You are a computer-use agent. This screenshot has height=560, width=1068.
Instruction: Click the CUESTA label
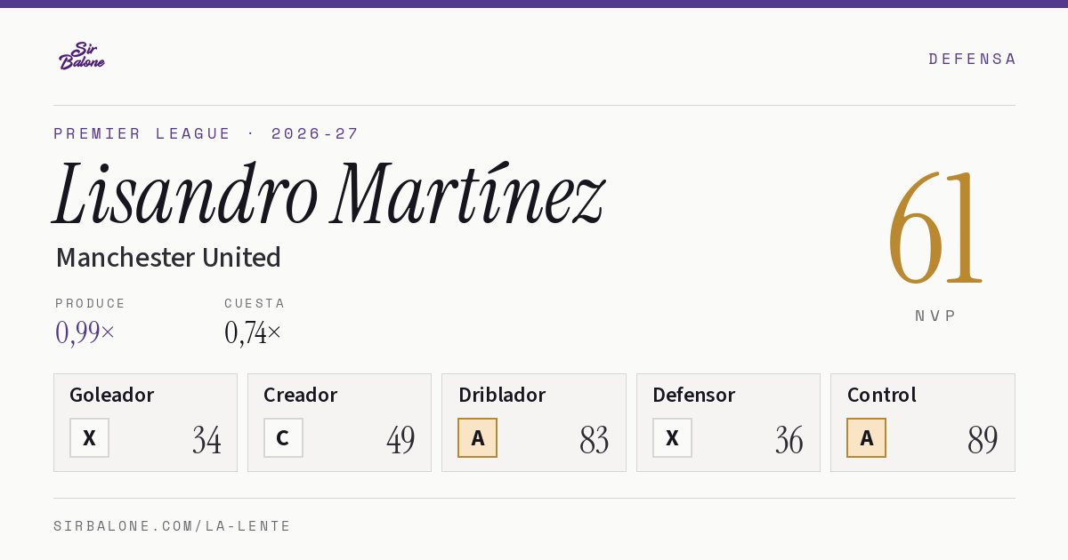[255, 303]
